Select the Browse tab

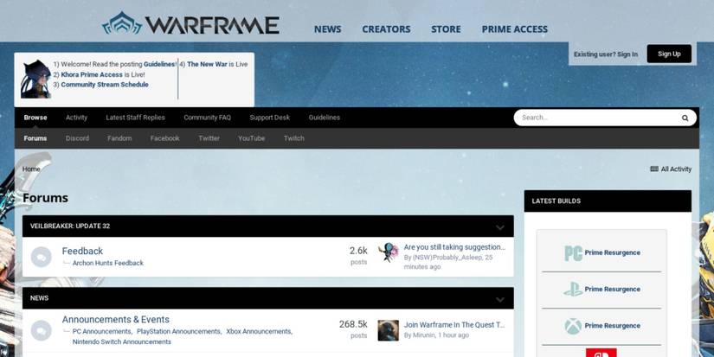(35, 118)
